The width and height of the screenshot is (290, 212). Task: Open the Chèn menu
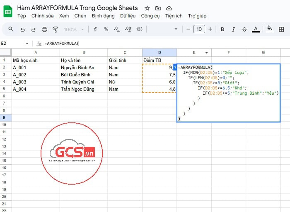click(x=80, y=16)
